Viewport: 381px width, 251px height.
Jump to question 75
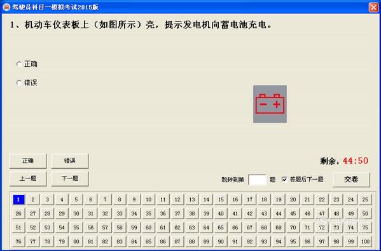pos(365,227)
